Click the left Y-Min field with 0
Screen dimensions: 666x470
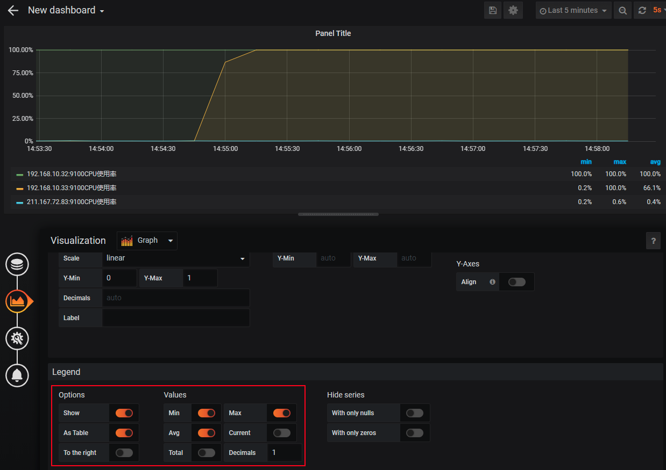(x=119, y=278)
